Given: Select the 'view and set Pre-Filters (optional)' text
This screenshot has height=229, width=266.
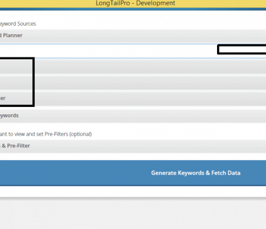Looking at the screenshot, I should pos(53,134).
